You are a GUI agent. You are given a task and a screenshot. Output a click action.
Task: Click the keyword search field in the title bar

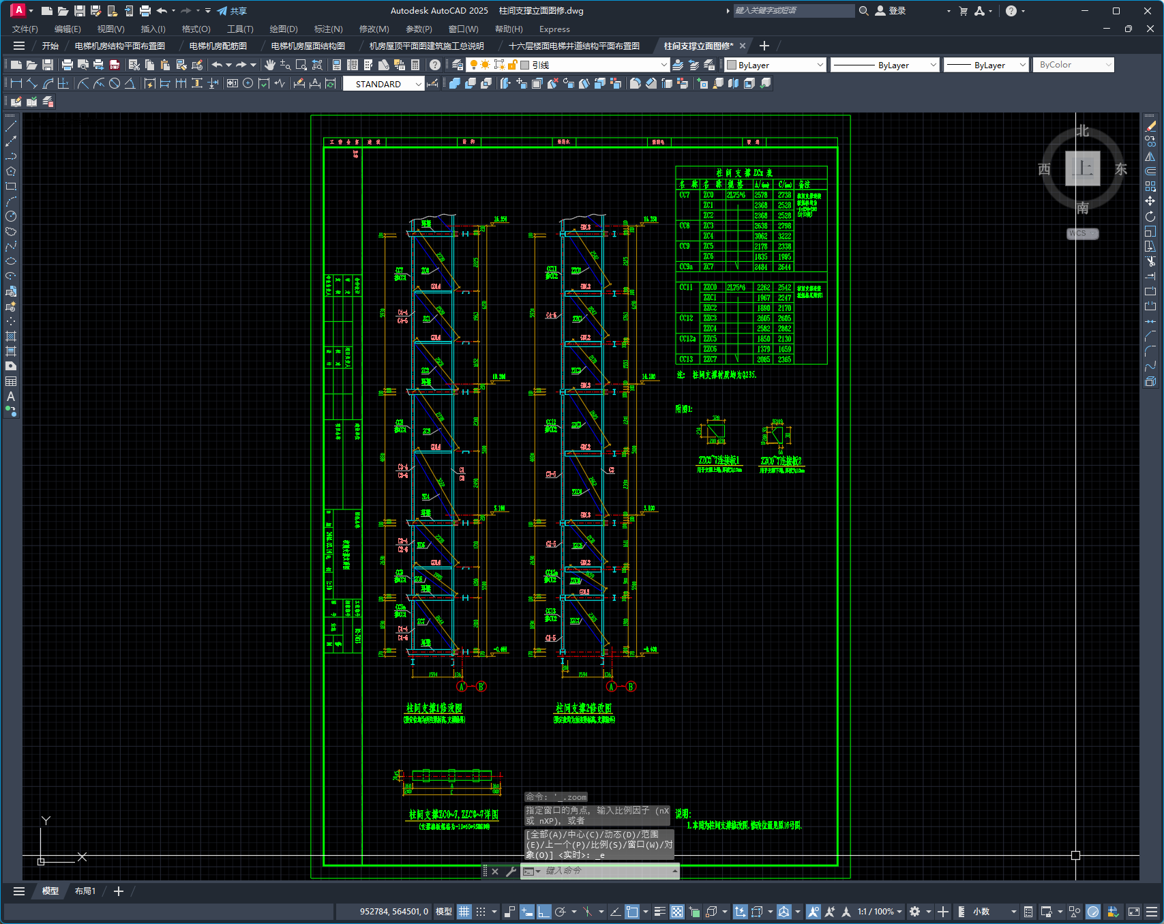coord(794,11)
